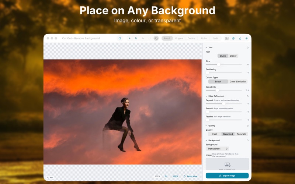Screen dimensions: 295x184
Task: Click the blue 100% zoom button
Action: pos(176,176)
